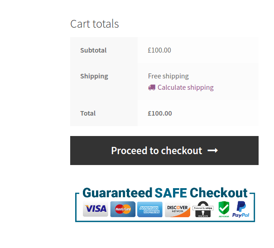Image resolution: width=274 pixels, height=248 pixels.
Task: Click the MasterCard logo badge
Action: point(123,209)
